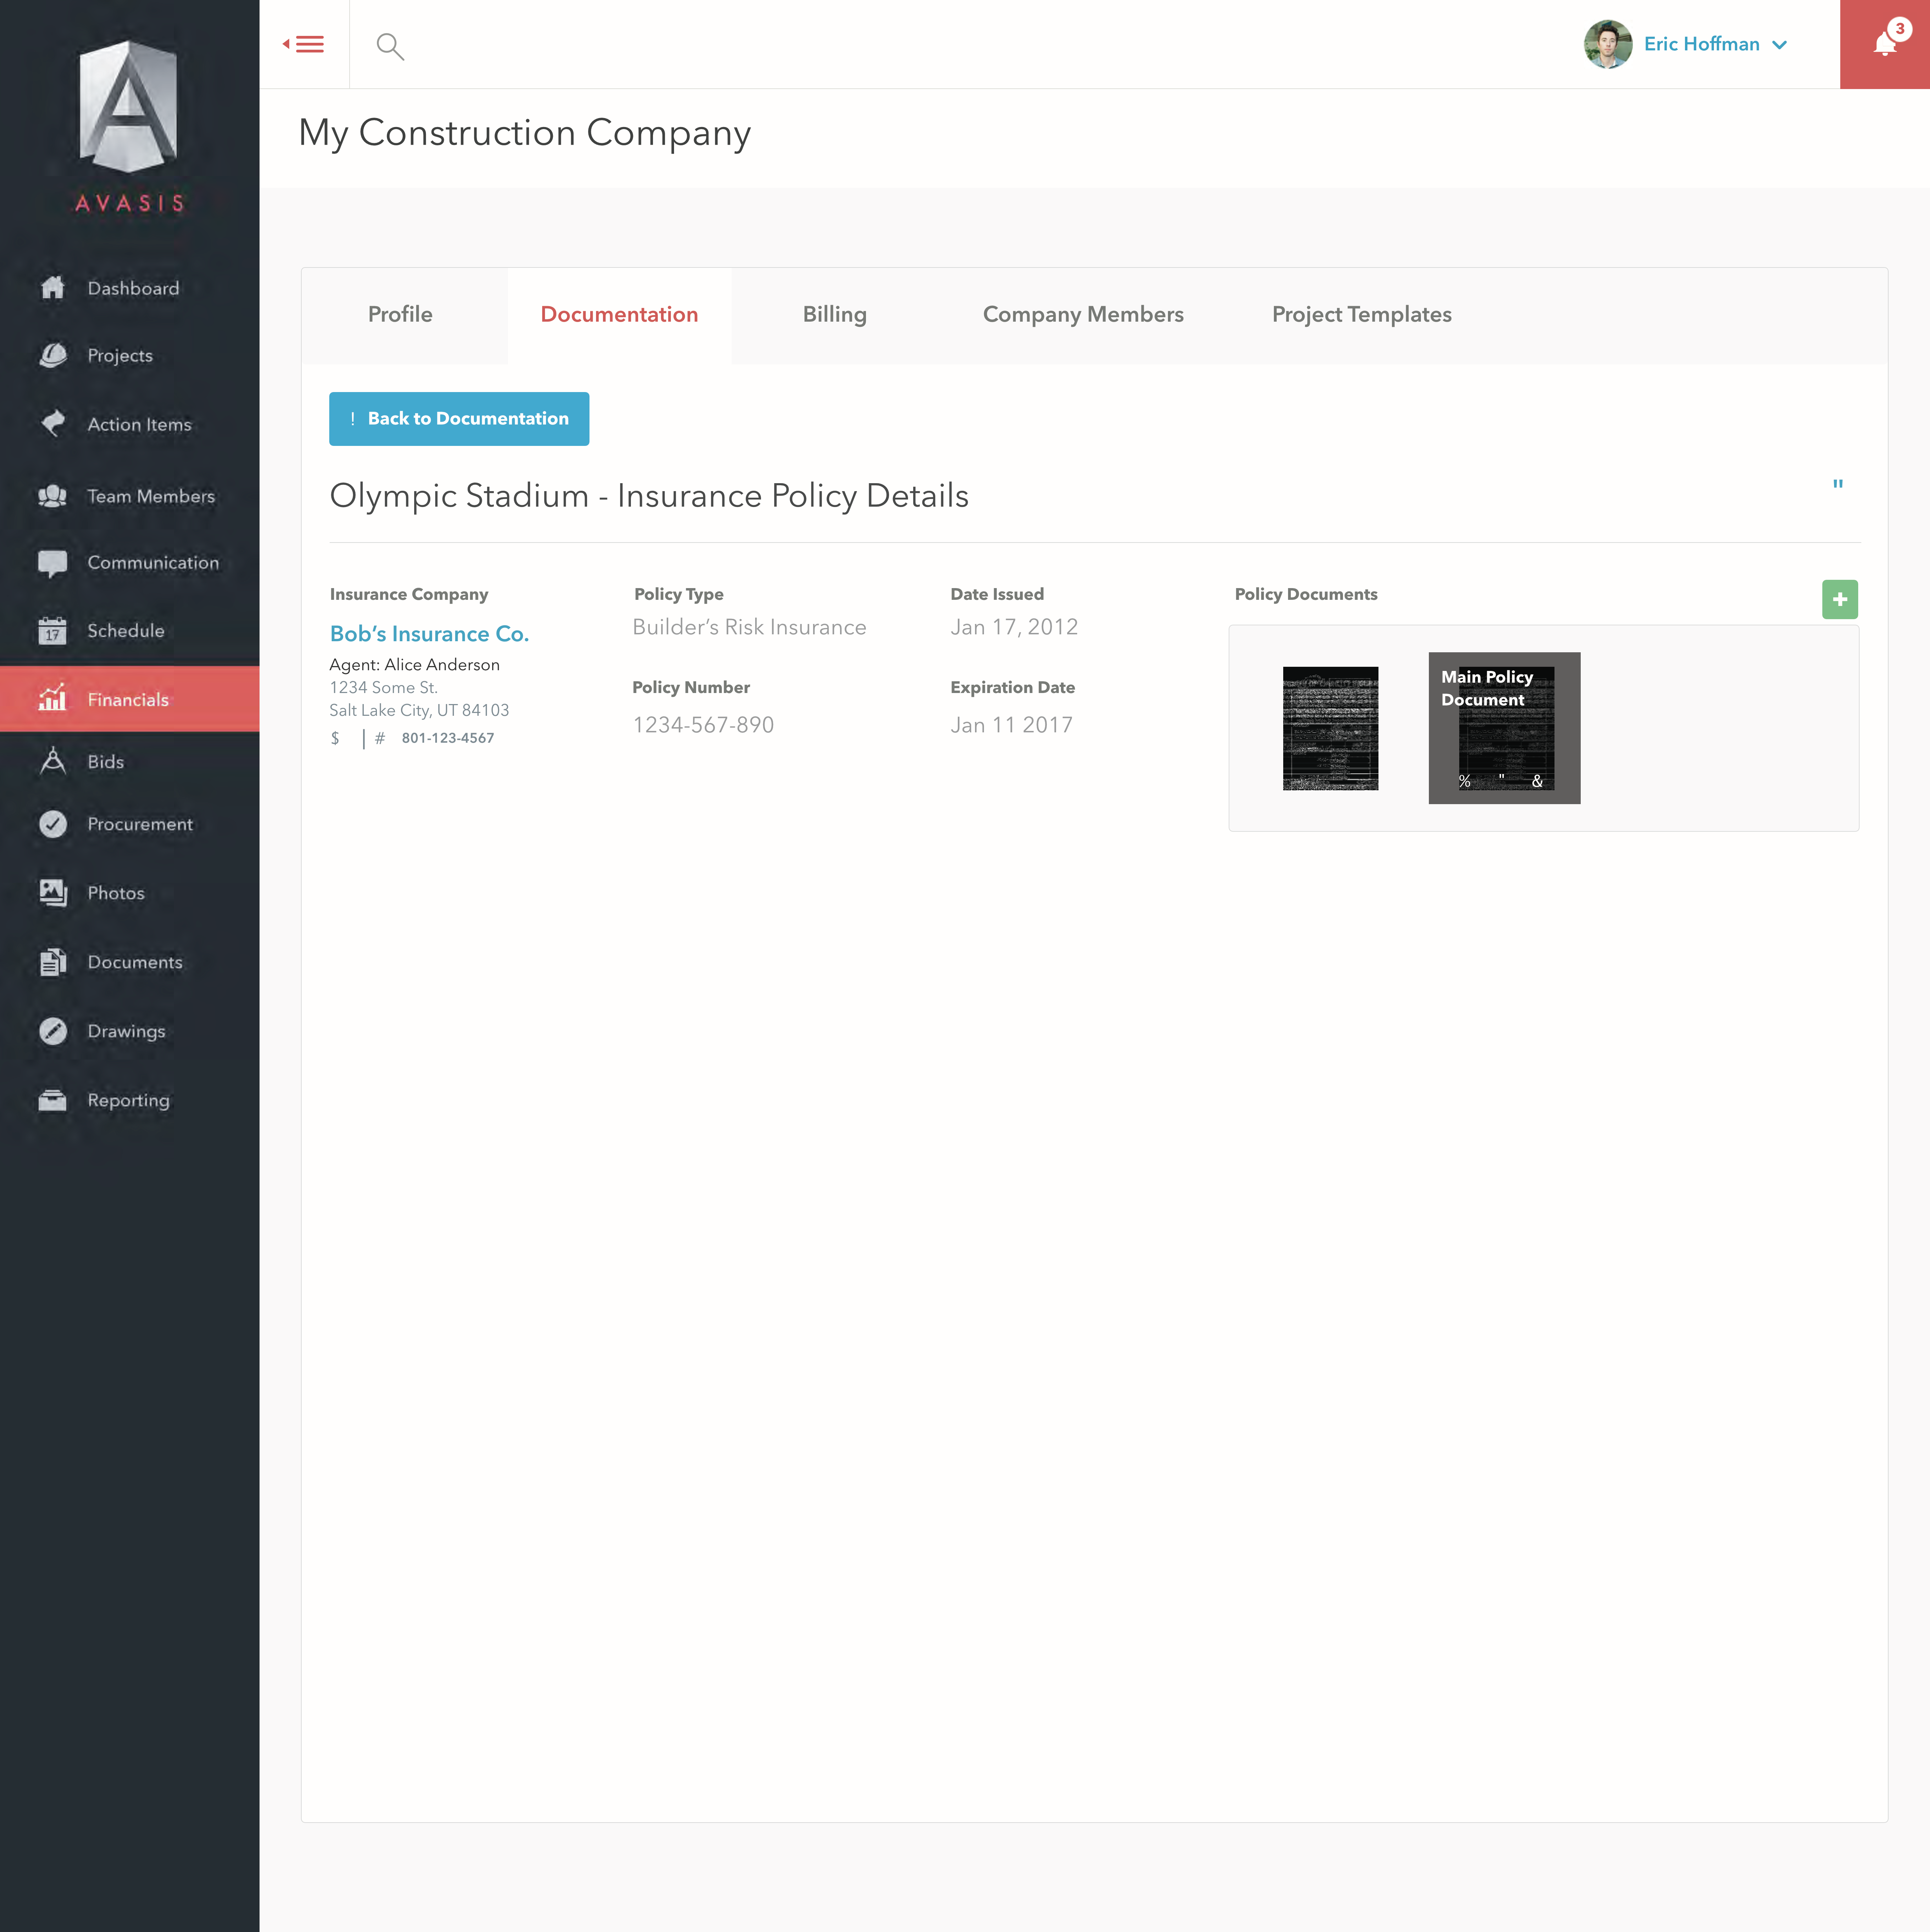The image size is (1930, 1932).
Task: Click the hash glyph before phone number
Action: (380, 738)
